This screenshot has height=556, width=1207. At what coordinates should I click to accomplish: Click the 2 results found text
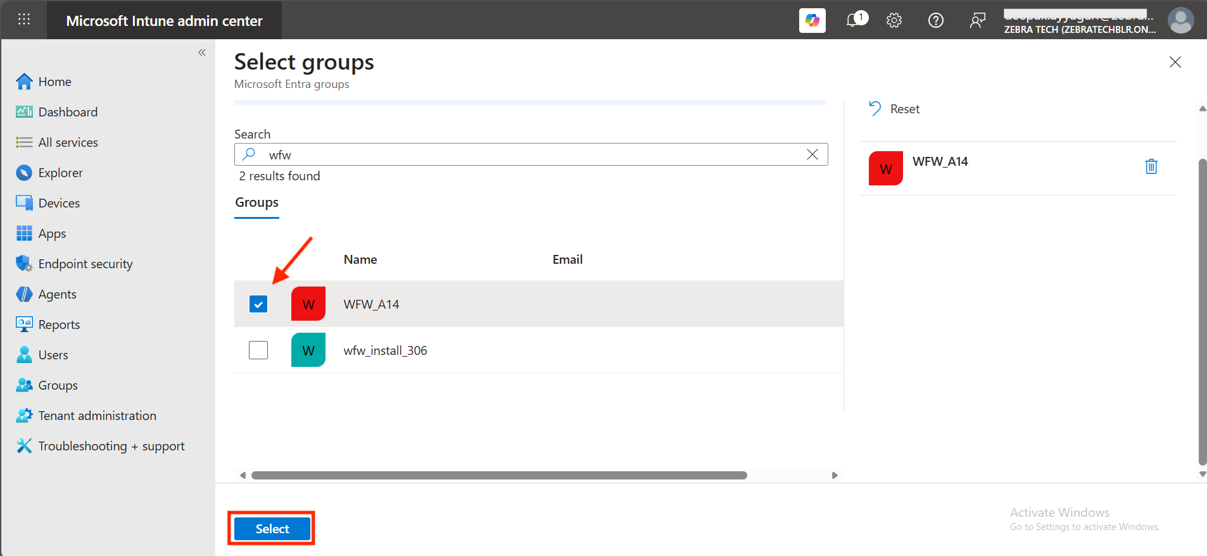279,176
